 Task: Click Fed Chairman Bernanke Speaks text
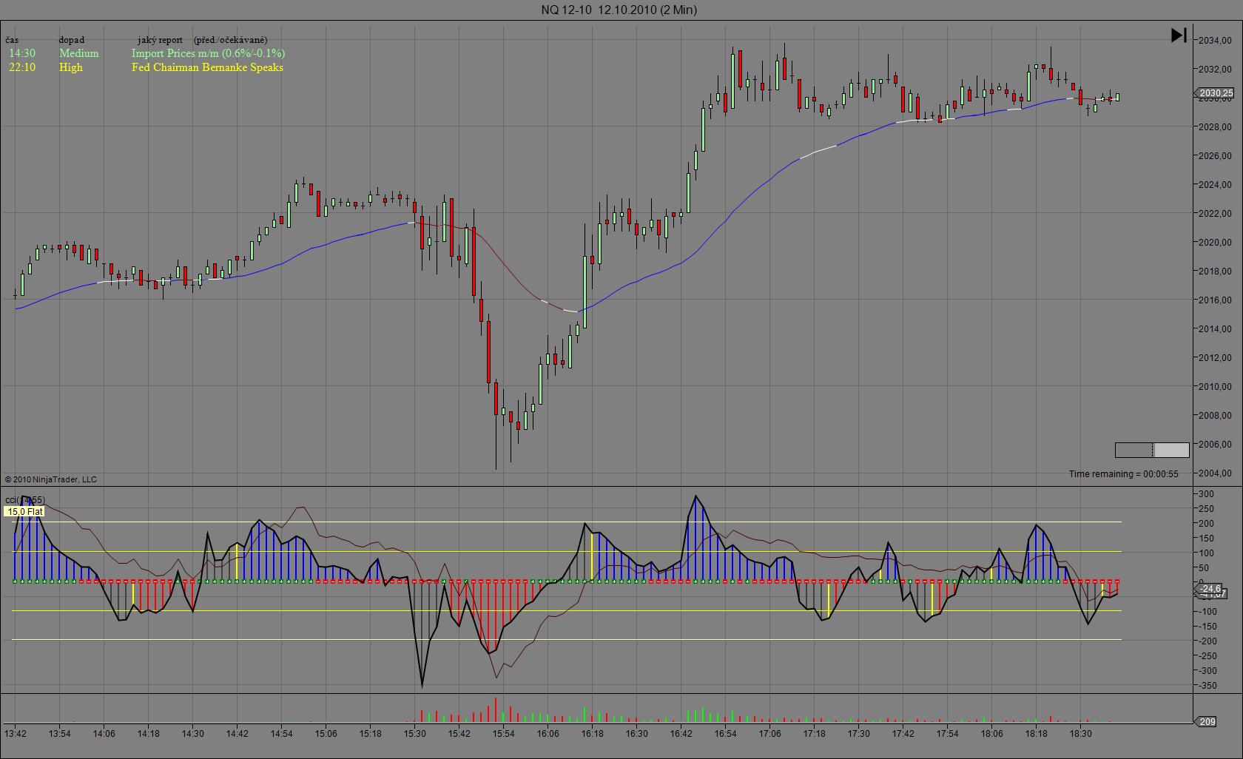[207, 67]
